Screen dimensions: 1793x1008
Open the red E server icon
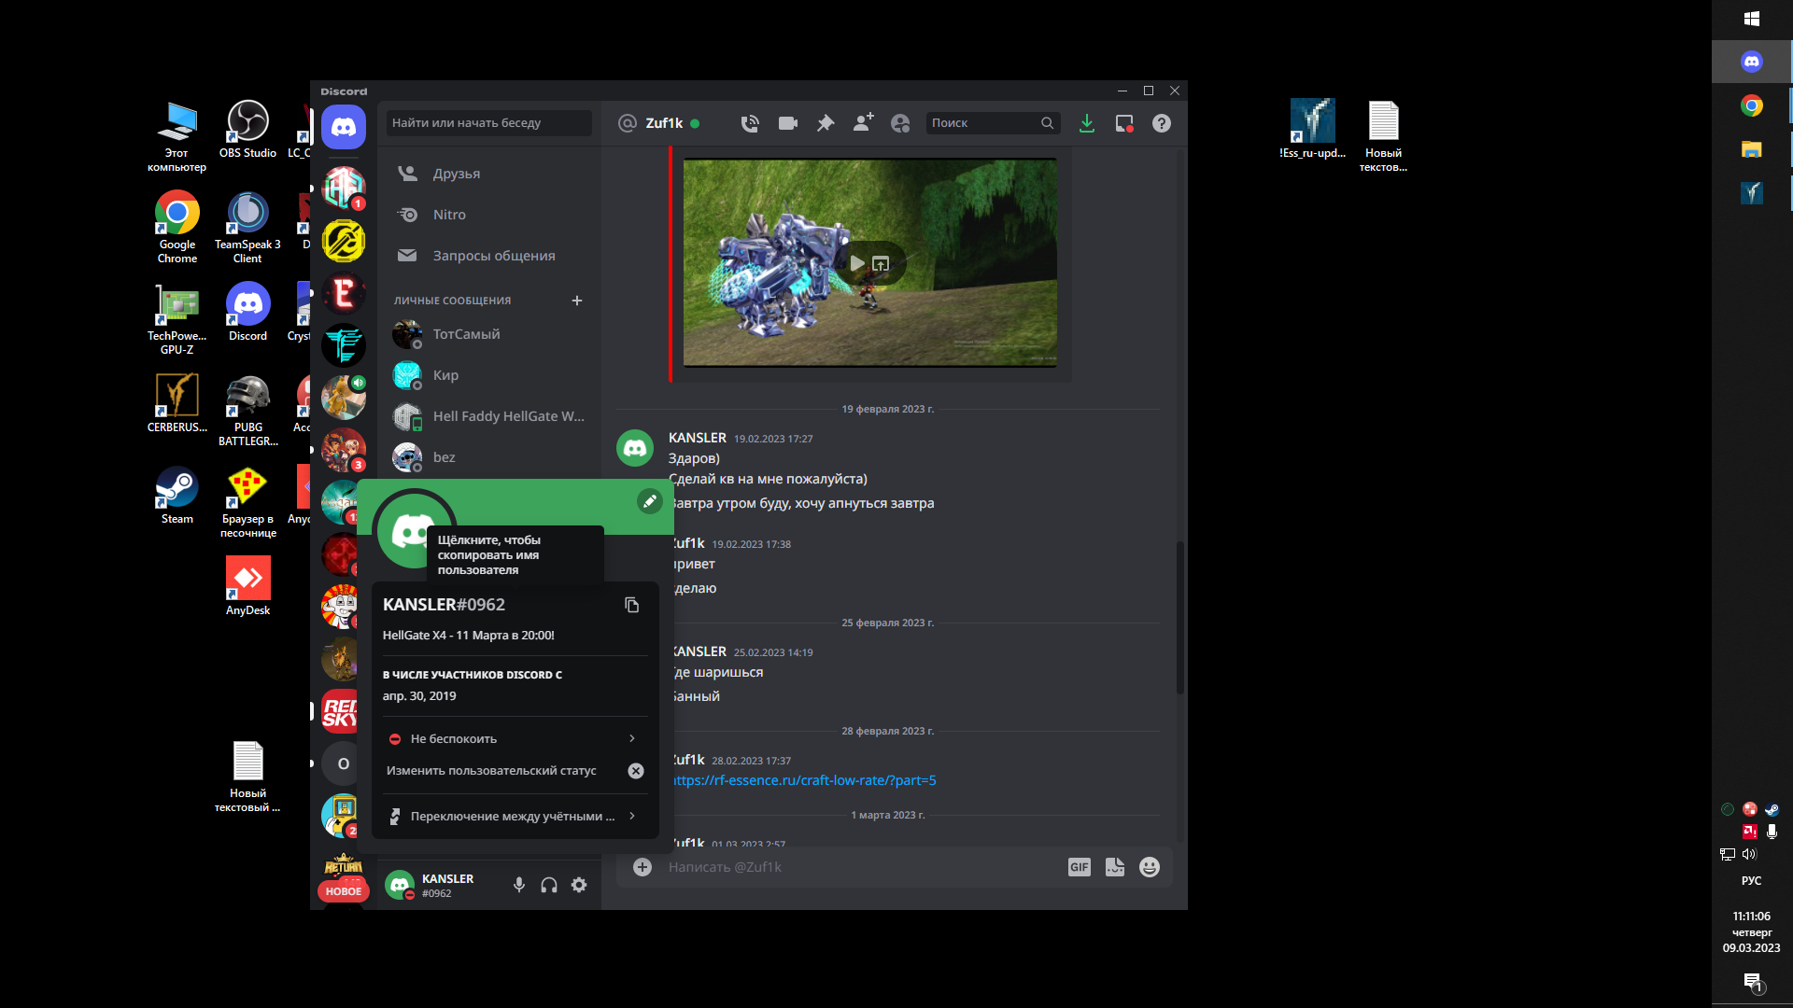click(x=344, y=293)
